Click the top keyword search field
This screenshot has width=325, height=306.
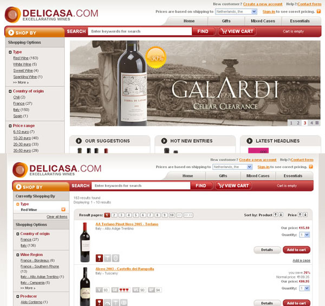(140, 31)
